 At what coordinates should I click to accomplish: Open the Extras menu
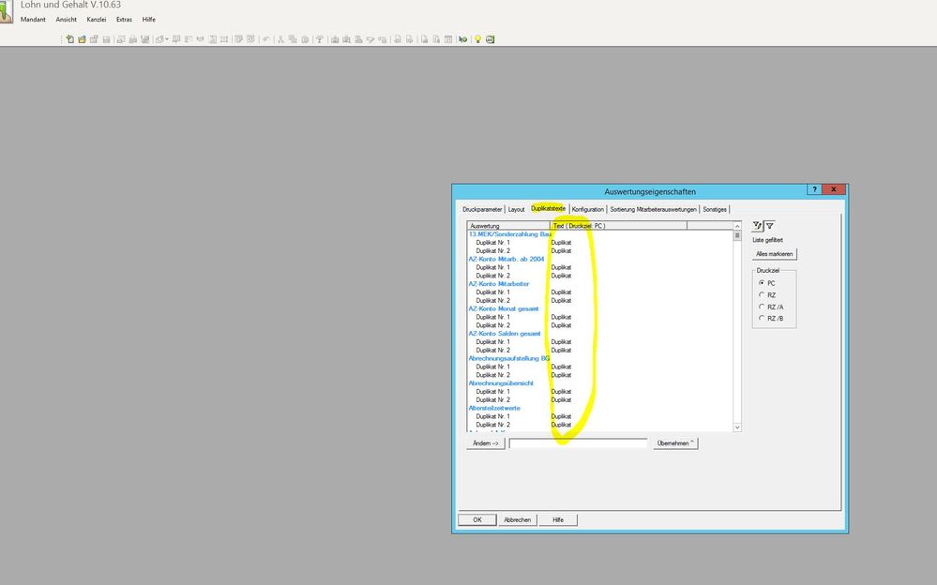124,20
